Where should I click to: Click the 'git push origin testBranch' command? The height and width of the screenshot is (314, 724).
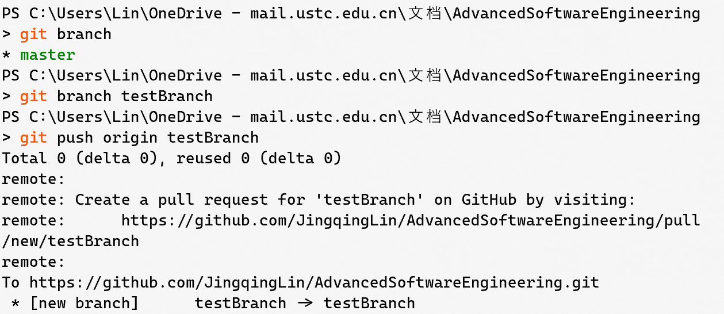(139, 137)
